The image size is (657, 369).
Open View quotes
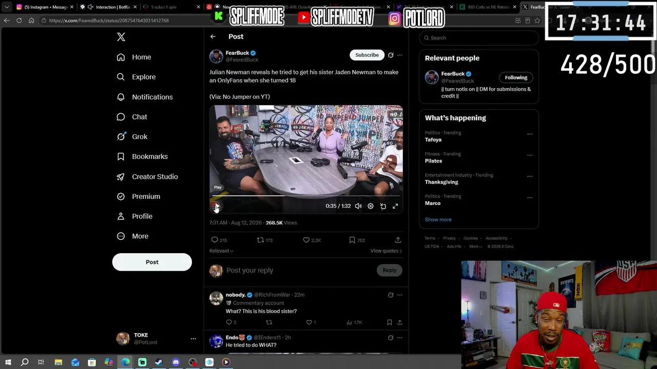coord(386,251)
